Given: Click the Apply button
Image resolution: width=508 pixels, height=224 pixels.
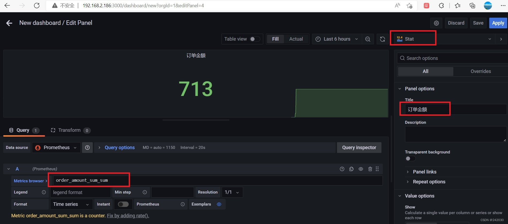Looking at the screenshot, I should click(498, 23).
